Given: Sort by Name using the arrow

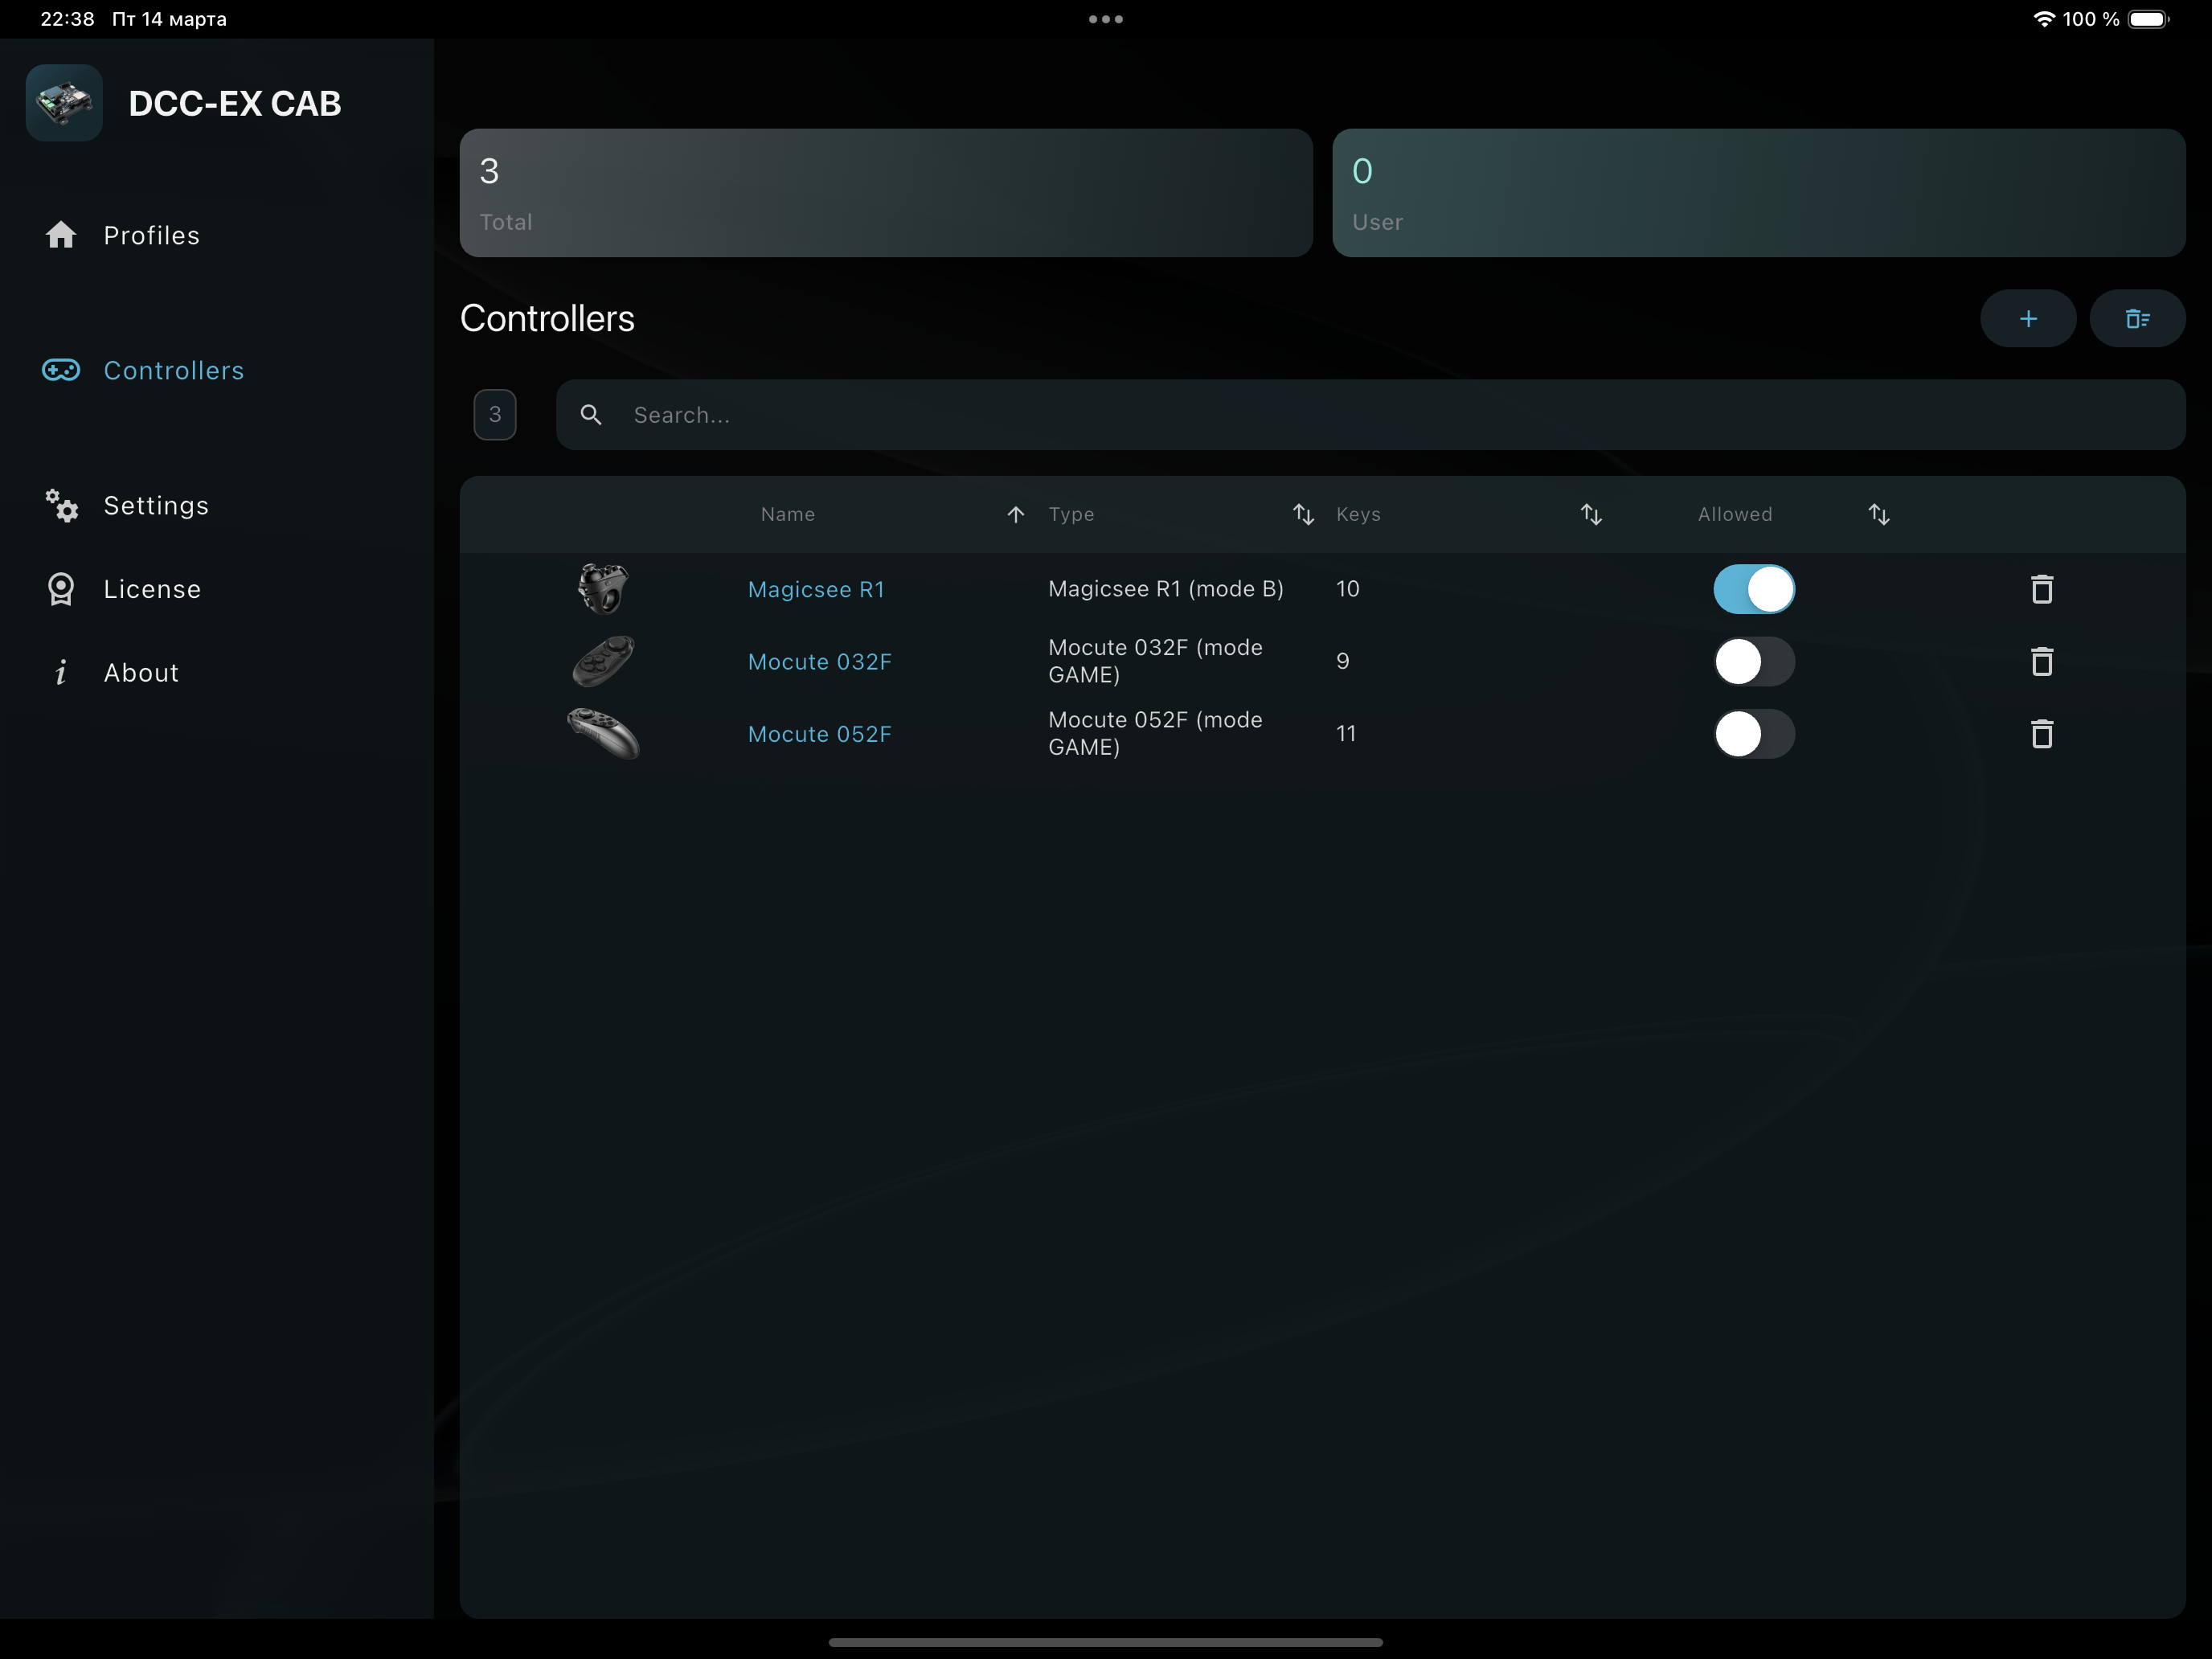Looking at the screenshot, I should tap(1016, 514).
